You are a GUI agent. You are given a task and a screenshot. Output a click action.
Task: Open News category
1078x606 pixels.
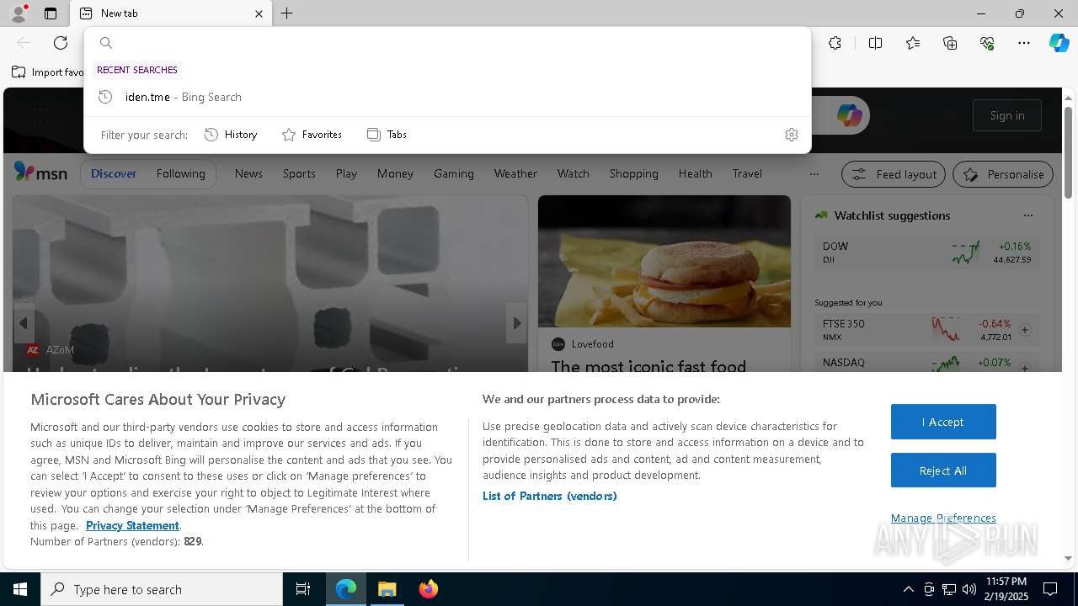(248, 173)
